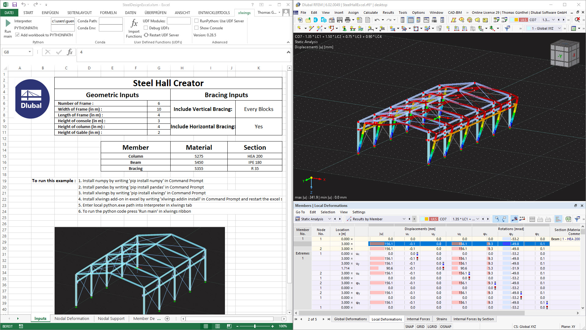Click Import Functions fx icon
The height and width of the screenshot is (330, 586).
point(134,24)
